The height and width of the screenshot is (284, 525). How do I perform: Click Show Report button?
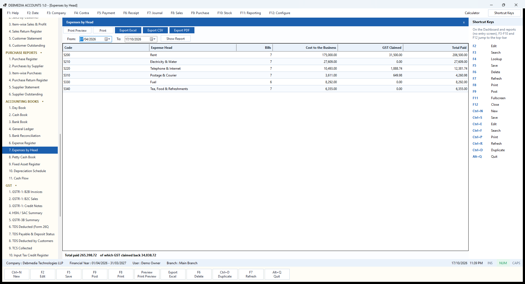175,38
